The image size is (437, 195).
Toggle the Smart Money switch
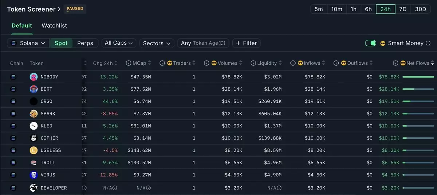[x=371, y=43]
